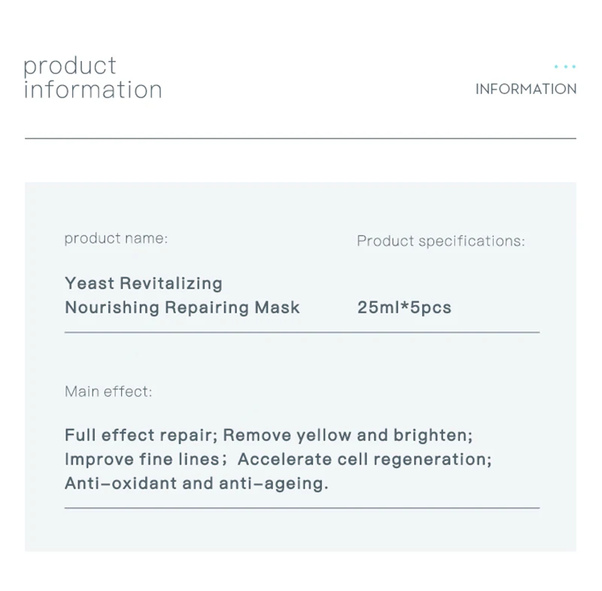Click the divider under the product name
Screen dimensions: 602x591
301,332
